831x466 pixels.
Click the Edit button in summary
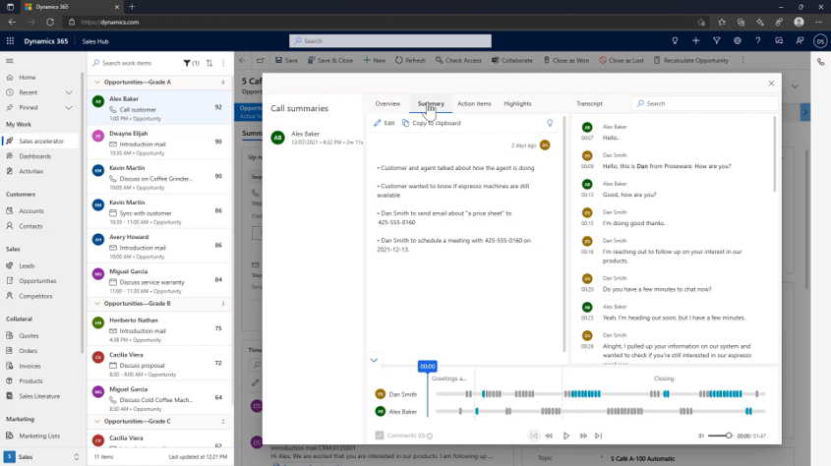pyautogui.click(x=384, y=123)
